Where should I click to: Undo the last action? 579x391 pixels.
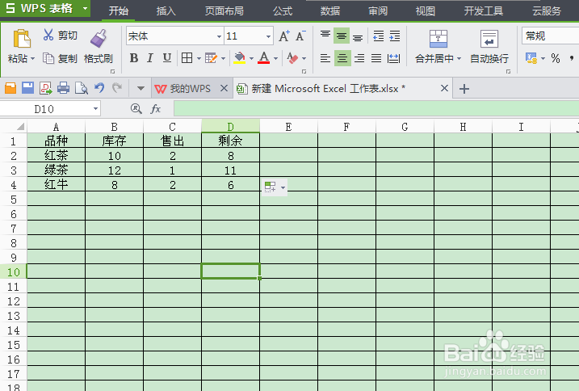tap(99, 88)
